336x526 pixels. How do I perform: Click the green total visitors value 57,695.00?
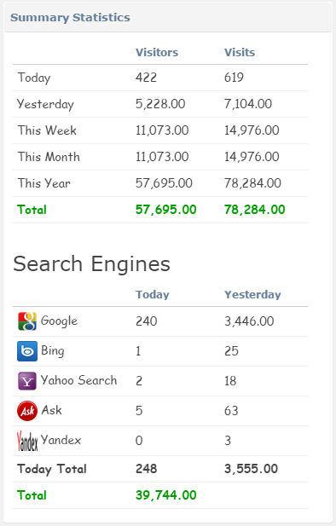[x=165, y=210]
